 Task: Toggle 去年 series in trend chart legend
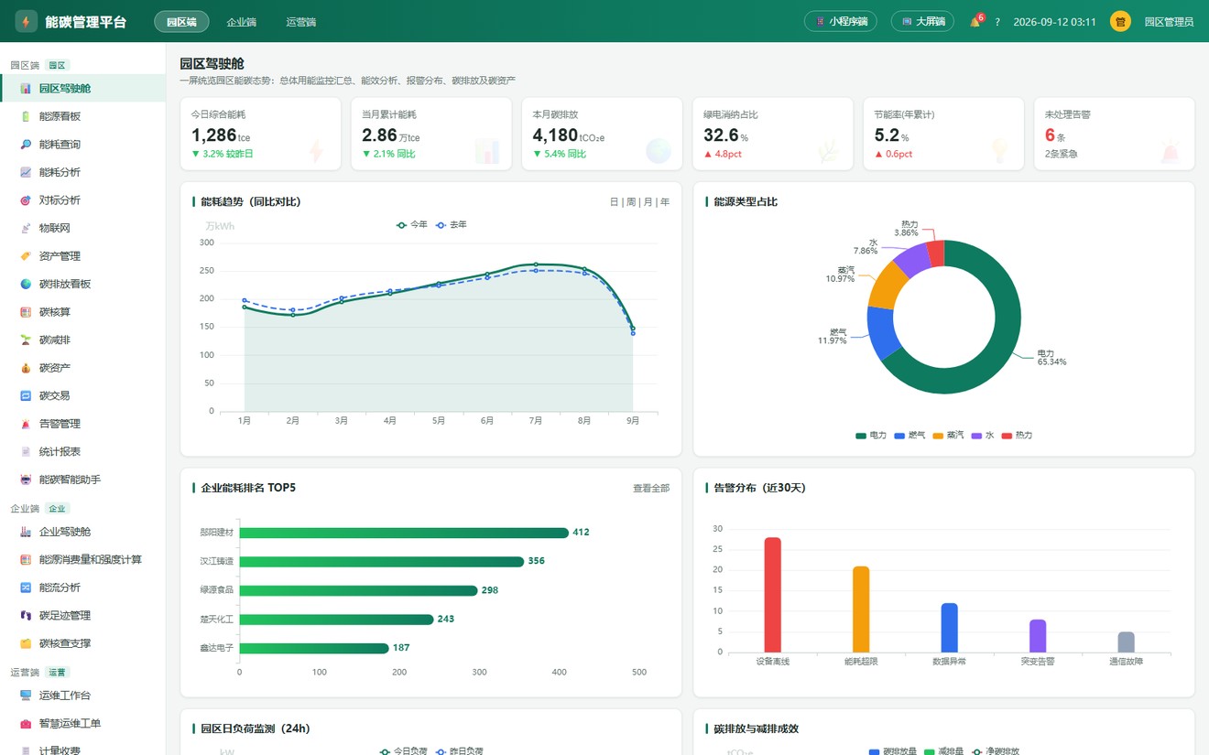[x=451, y=224]
